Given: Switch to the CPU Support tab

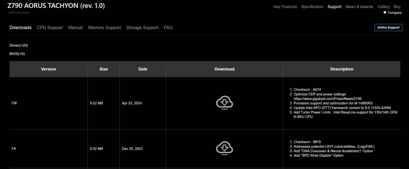Looking at the screenshot, I should tap(50, 28).
